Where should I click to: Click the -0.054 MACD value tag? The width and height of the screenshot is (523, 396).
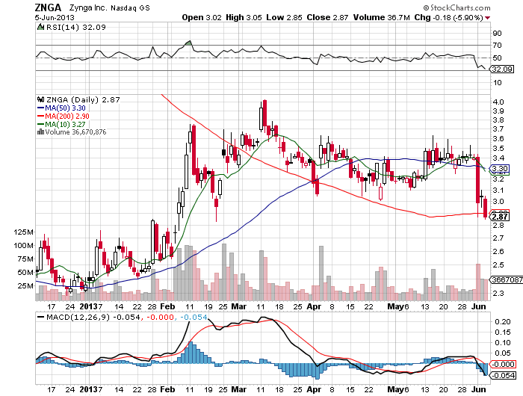[x=503, y=375]
